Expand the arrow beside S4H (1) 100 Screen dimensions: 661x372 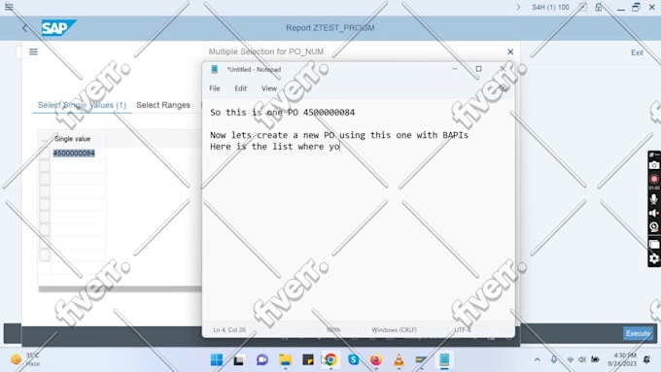(x=518, y=7)
